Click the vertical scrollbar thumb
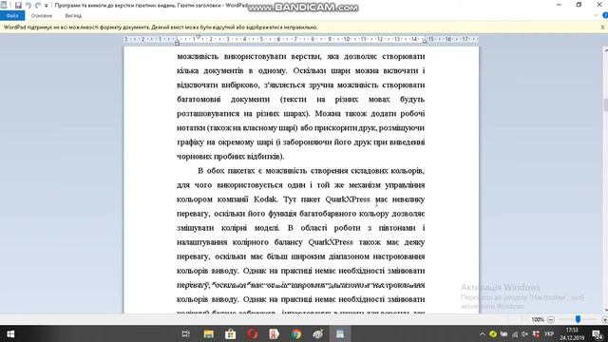The width and height of the screenshot is (608, 342). point(605,104)
